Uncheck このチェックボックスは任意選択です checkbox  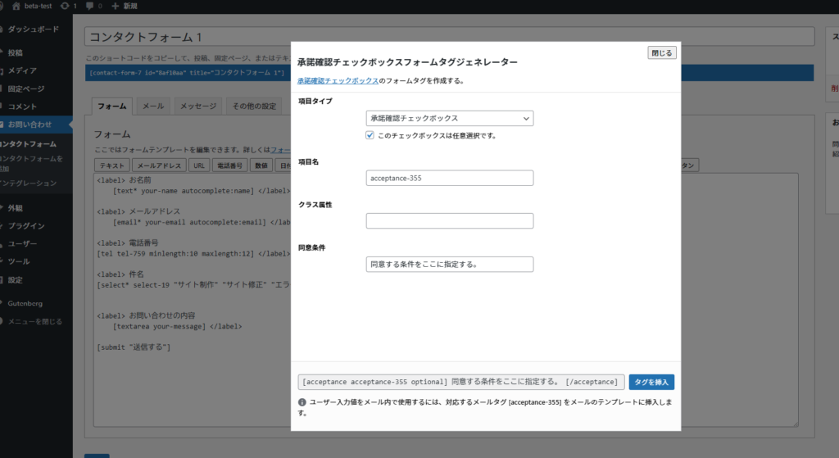[370, 135]
